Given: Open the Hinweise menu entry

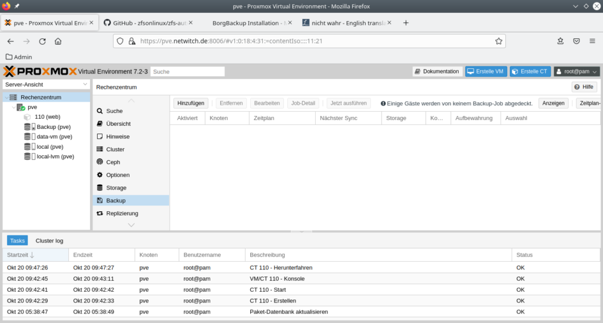Looking at the screenshot, I should point(131,136).
